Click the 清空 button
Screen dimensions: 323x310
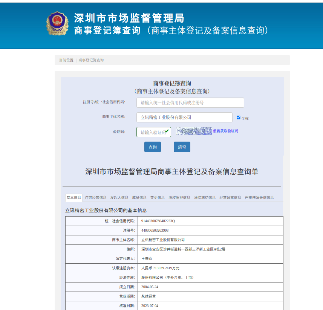[x=182, y=147]
